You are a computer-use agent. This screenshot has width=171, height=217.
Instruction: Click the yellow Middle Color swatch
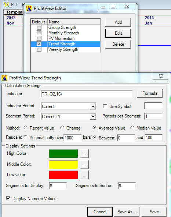coord(63,164)
